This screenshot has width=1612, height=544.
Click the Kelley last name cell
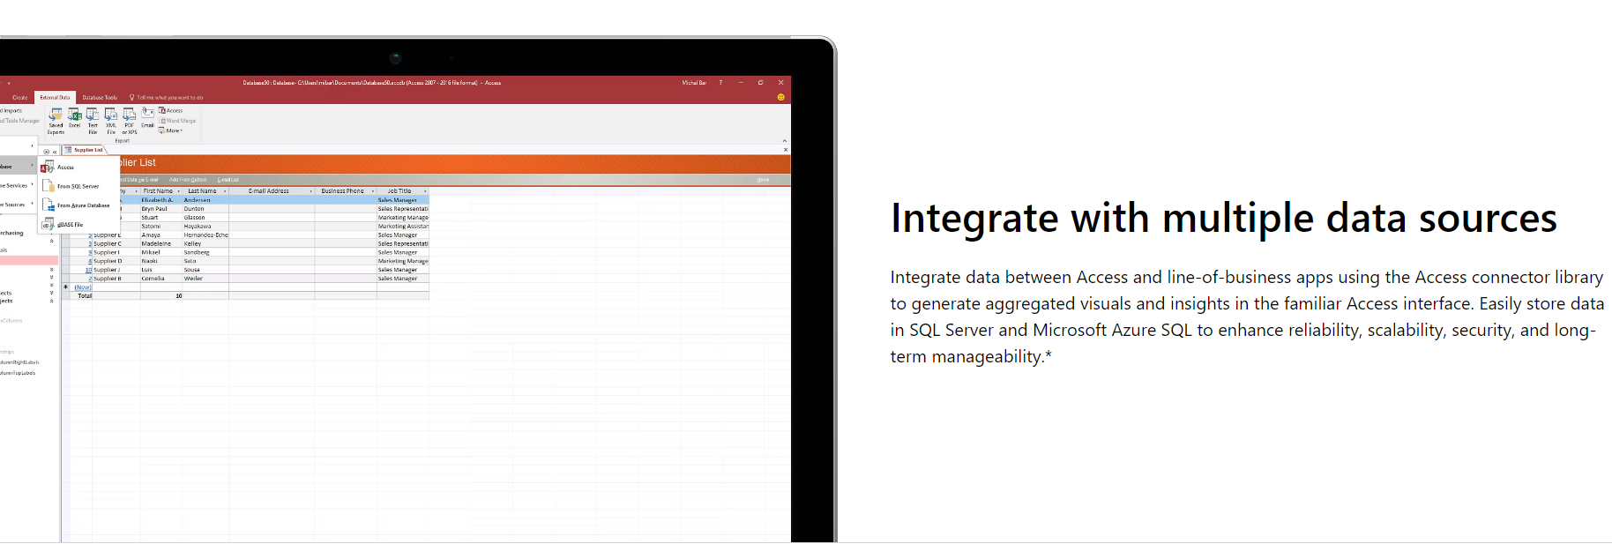pyautogui.click(x=205, y=244)
